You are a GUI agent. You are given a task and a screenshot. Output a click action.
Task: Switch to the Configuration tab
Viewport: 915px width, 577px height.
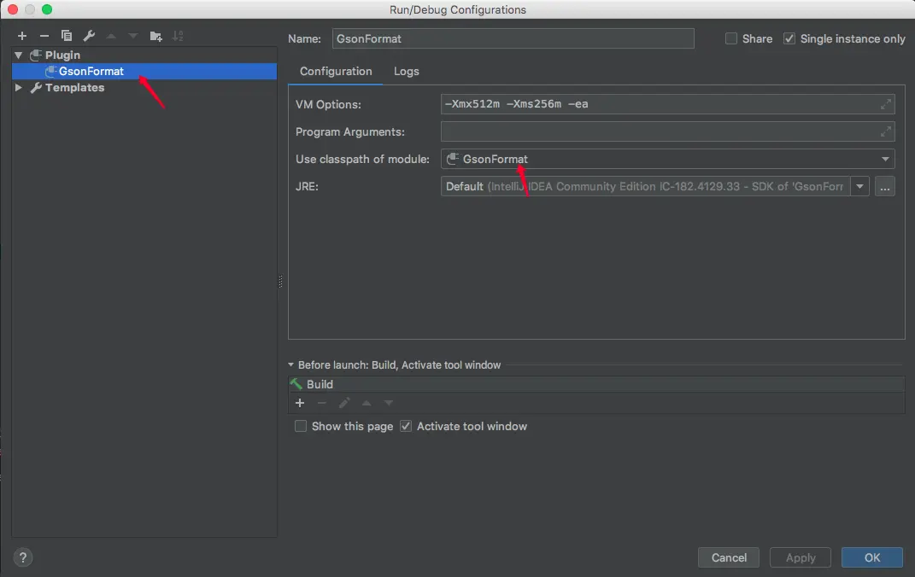336,71
